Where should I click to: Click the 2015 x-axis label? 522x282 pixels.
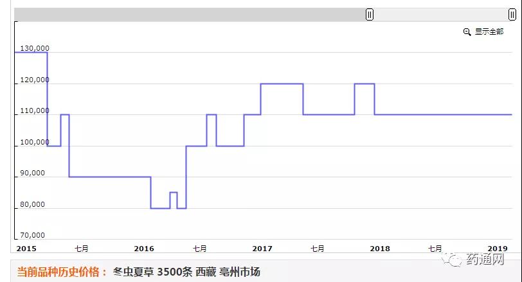coord(26,249)
